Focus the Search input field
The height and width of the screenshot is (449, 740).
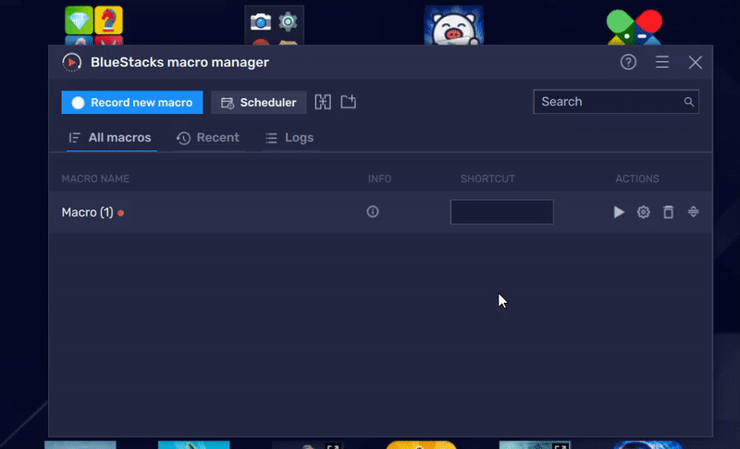616,102
